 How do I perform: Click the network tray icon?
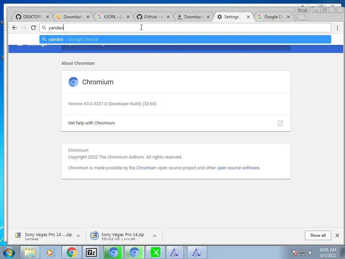point(303,253)
